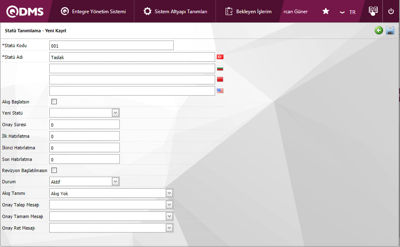Screen dimensions: 400x247
Task: Click the English Statü Adı field
Action: pos(132,91)
